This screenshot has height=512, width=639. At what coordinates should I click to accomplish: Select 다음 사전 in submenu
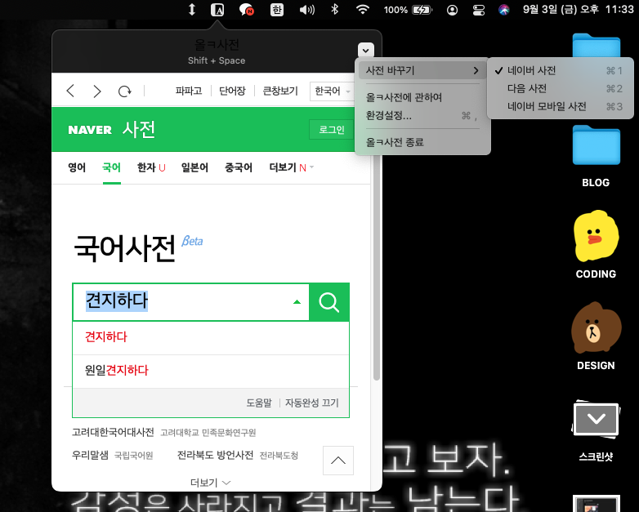[561, 88]
